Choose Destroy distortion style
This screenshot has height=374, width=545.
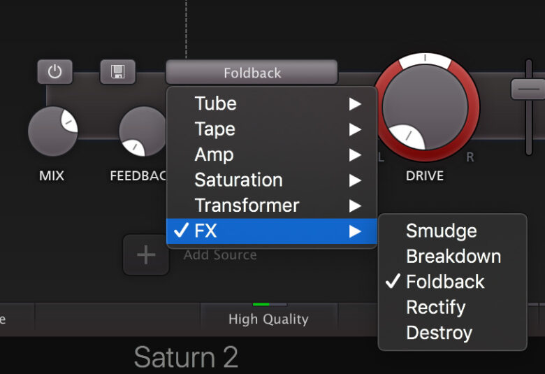tap(453, 333)
